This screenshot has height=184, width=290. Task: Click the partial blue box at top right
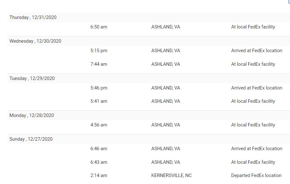(289, 2)
